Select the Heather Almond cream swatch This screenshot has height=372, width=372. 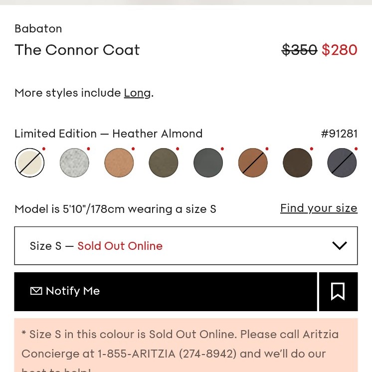coord(29,163)
